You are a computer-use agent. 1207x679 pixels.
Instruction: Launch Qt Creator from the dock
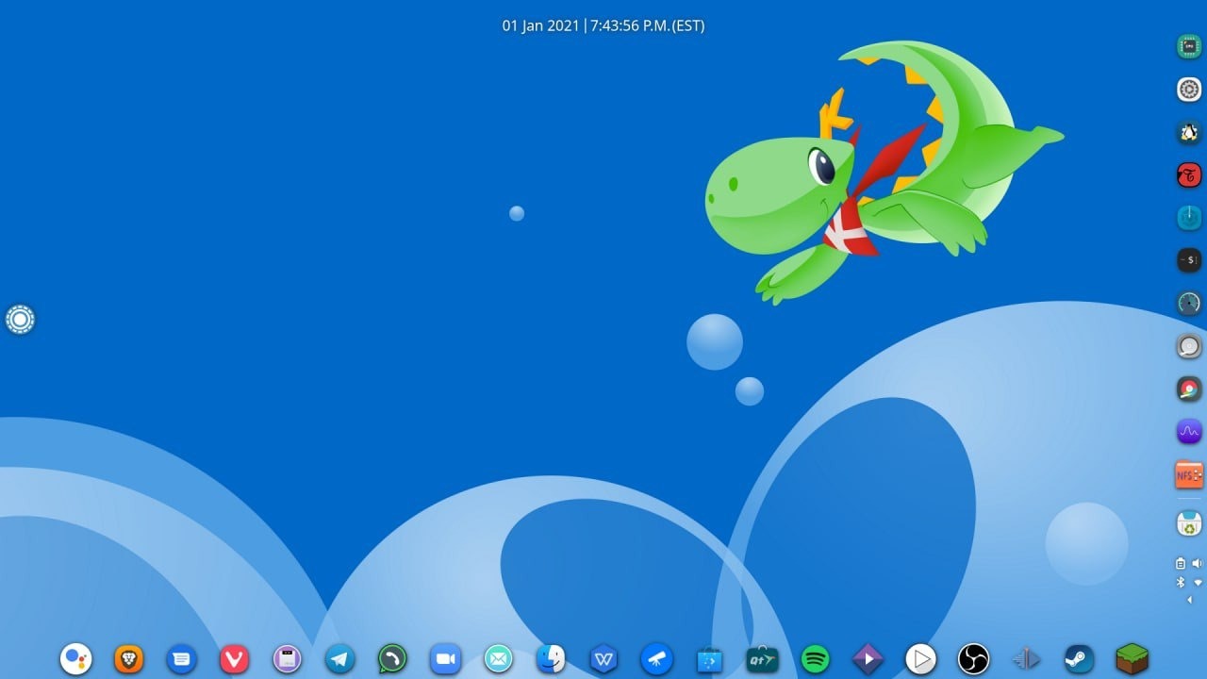pyautogui.click(x=762, y=658)
